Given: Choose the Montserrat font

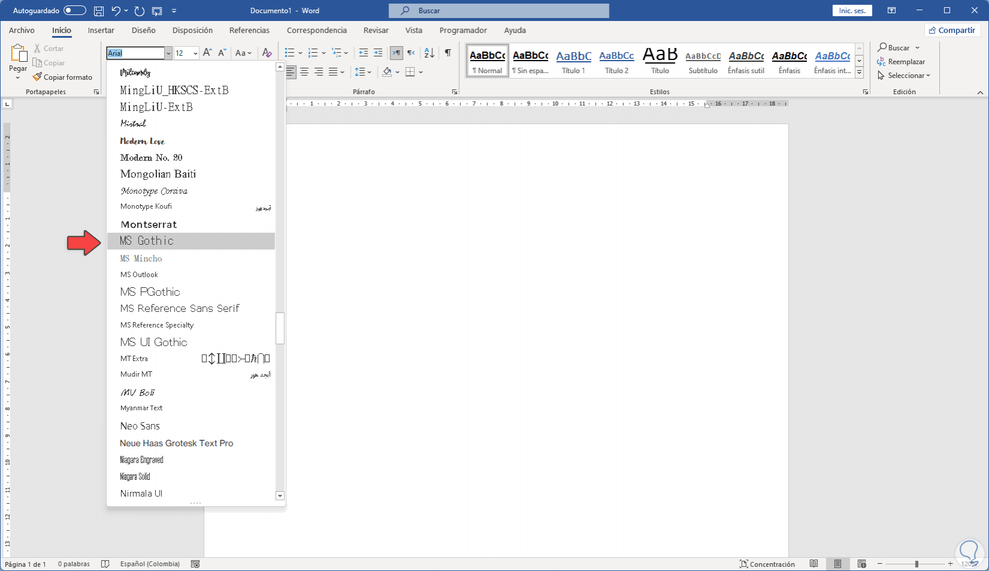Looking at the screenshot, I should pyautogui.click(x=191, y=224).
